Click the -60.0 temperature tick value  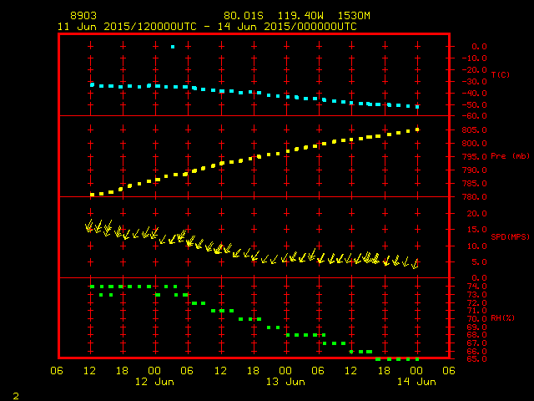(x=475, y=116)
